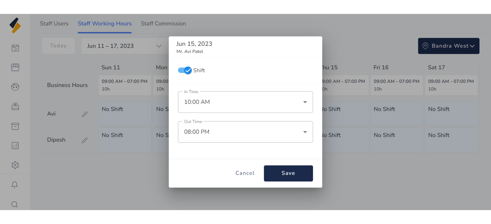The height and width of the screenshot is (224, 491).
Task: Switch to the Staff Commission tab
Action: [x=163, y=24]
